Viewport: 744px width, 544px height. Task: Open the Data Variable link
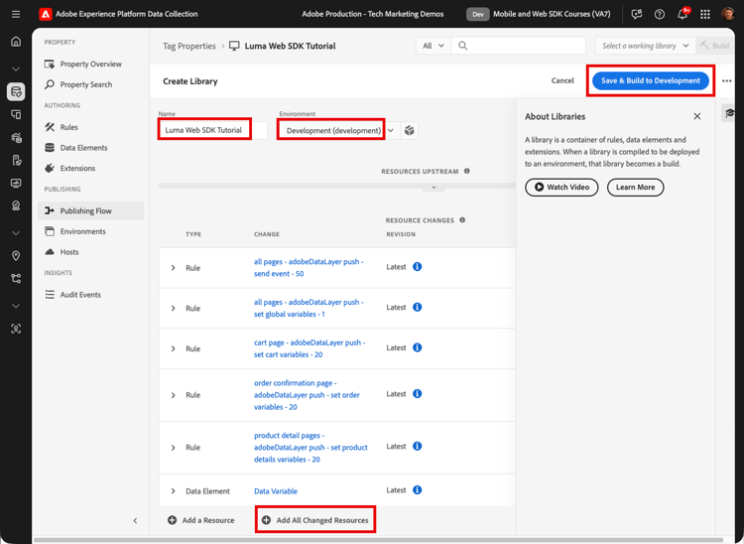(276, 491)
